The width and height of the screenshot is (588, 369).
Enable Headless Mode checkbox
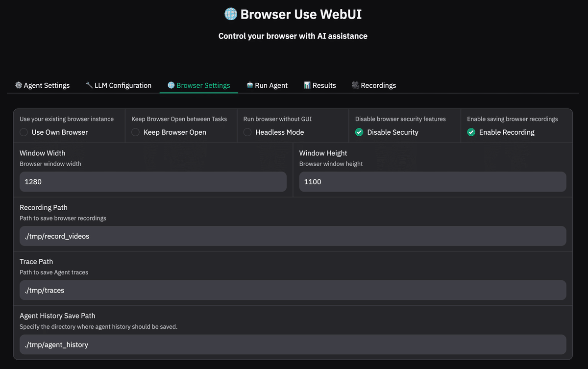[x=247, y=132]
